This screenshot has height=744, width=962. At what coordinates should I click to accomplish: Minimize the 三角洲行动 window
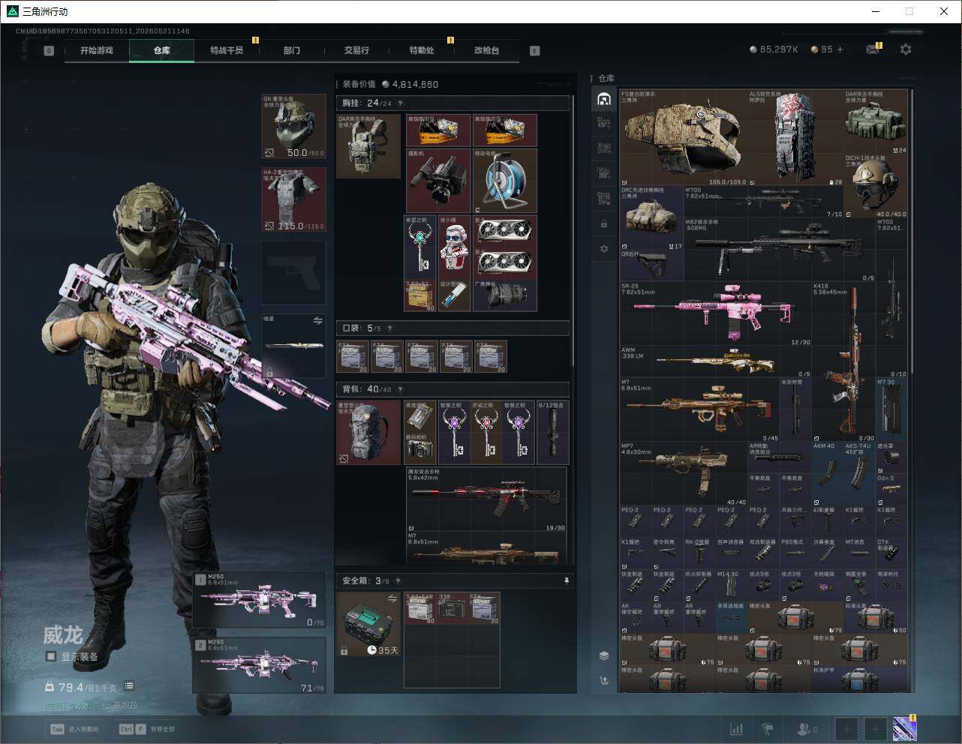(x=876, y=11)
